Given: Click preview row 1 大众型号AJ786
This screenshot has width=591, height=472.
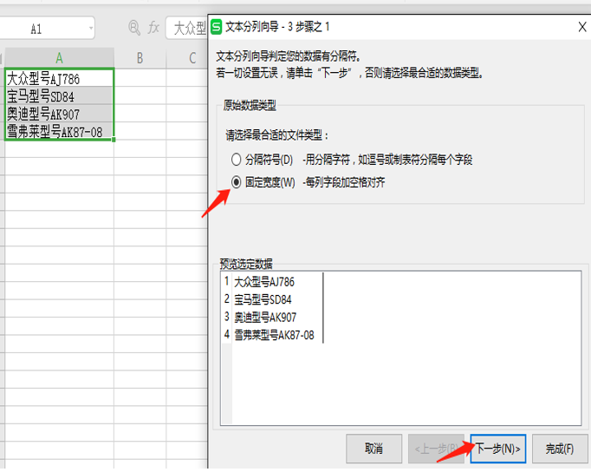Looking at the screenshot, I should 263,282.
